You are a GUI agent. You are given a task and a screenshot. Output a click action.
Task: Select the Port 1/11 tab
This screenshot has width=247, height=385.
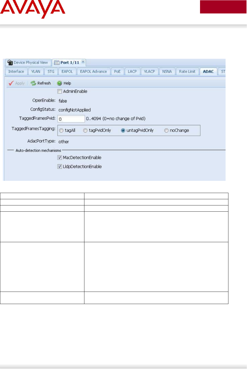point(69,63)
